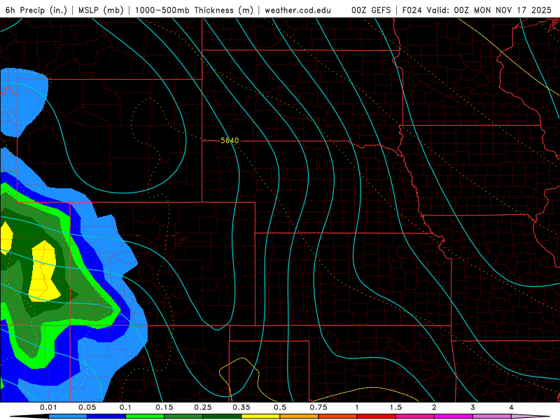Image resolution: width=560 pixels, height=420 pixels.
Task: Click the '6h Precip (in.)' title text
Action: pyautogui.click(x=36, y=10)
